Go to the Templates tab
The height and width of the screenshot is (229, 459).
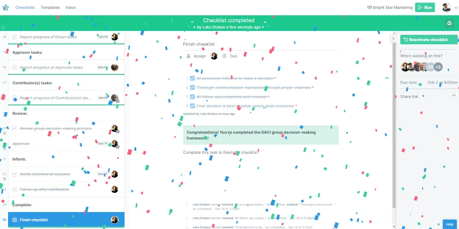click(x=50, y=8)
